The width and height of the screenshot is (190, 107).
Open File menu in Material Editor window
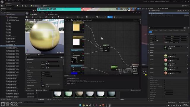pyautogui.click(x=31, y=12)
